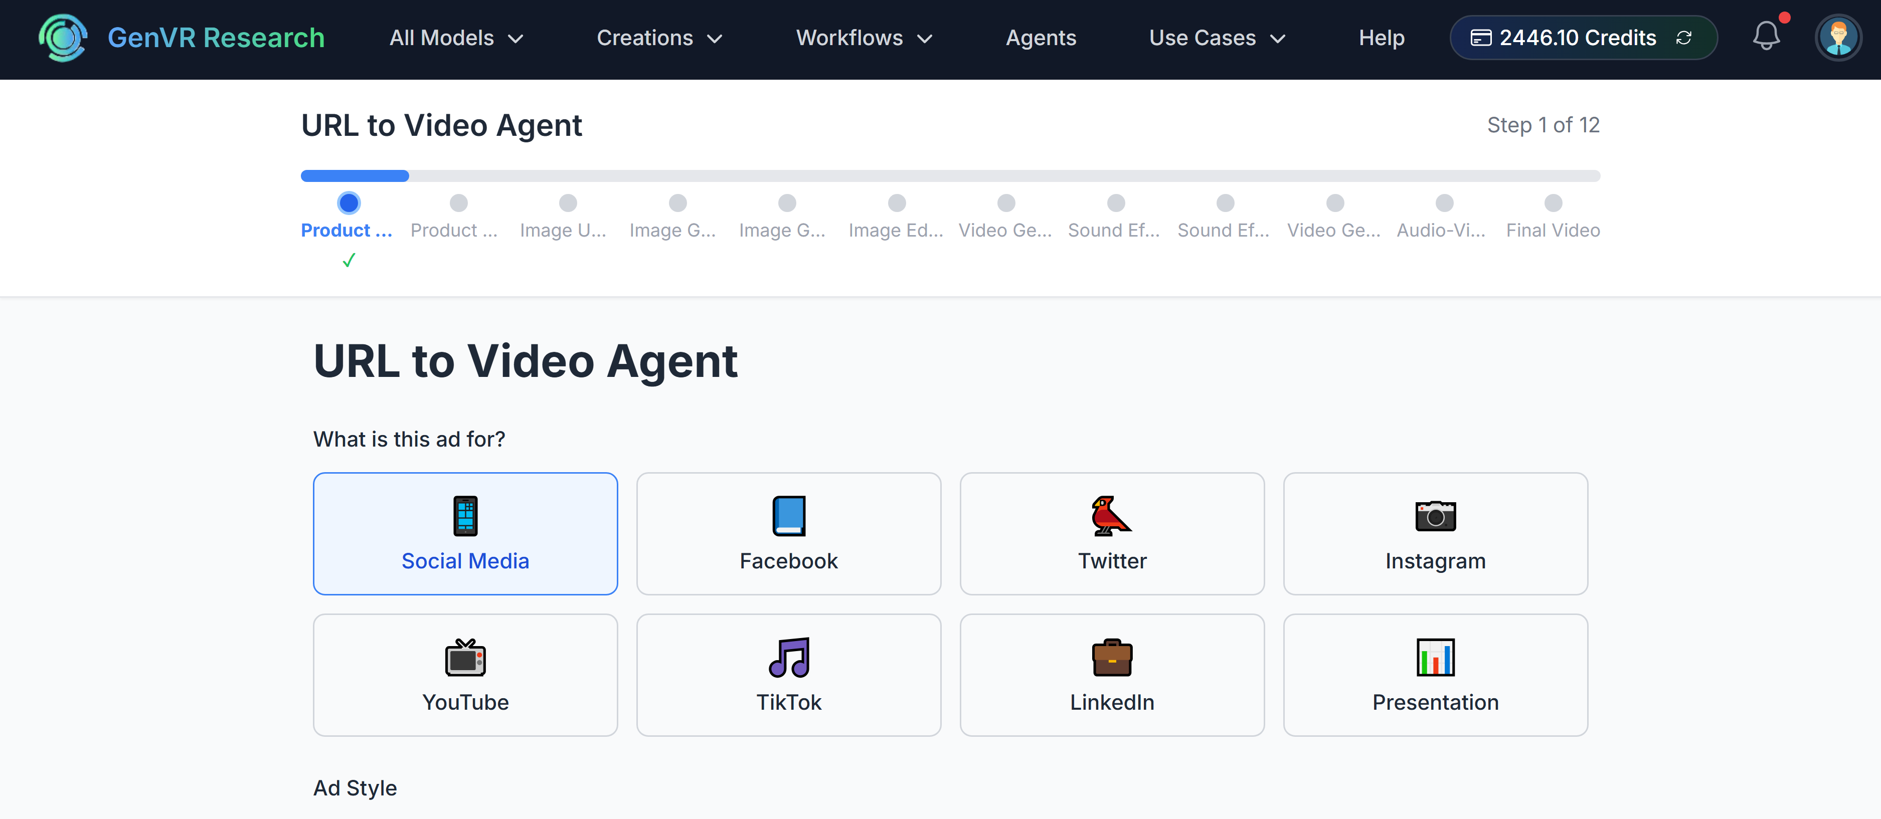Click the Social Media phone icon
The height and width of the screenshot is (819, 1881).
(x=465, y=515)
